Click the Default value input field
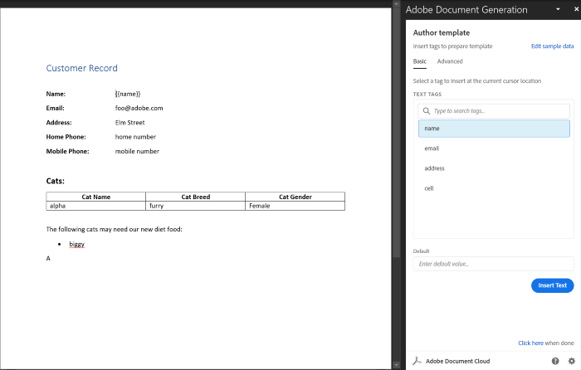The width and height of the screenshot is (581, 370). tap(493, 264)
